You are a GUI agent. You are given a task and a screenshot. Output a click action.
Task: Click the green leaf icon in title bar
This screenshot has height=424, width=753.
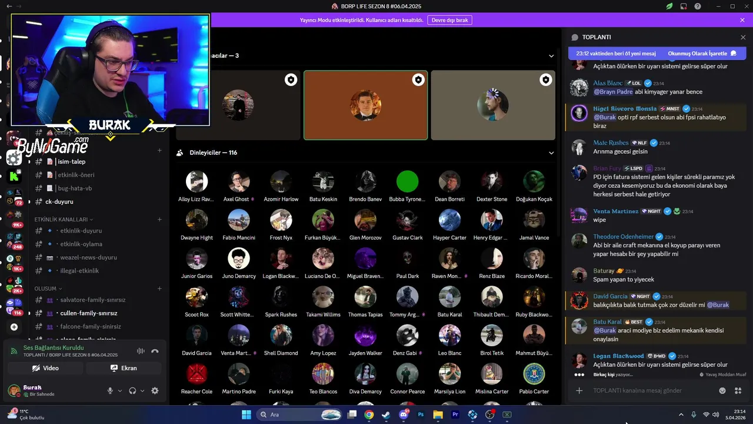(669, 6)
